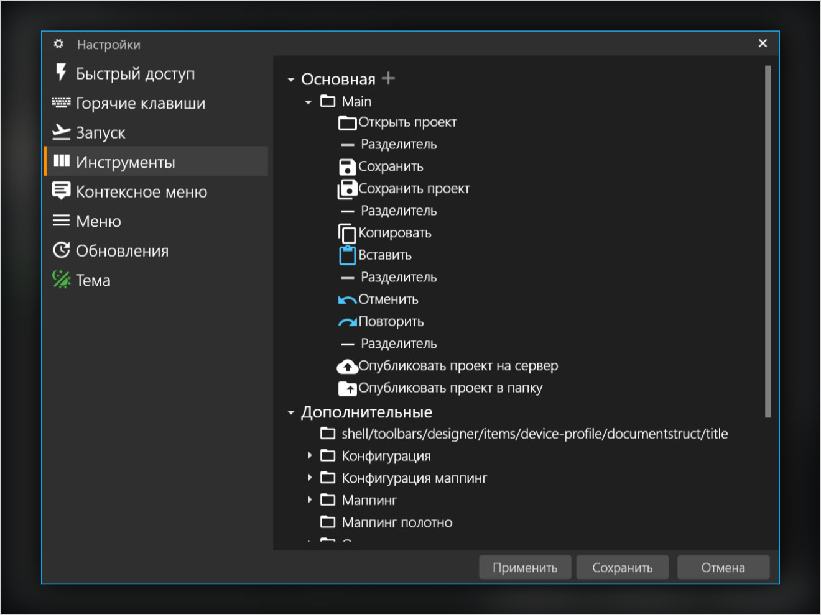
Task: Click the Copy (Копировать) icon
Action: (x=347, y=233)
